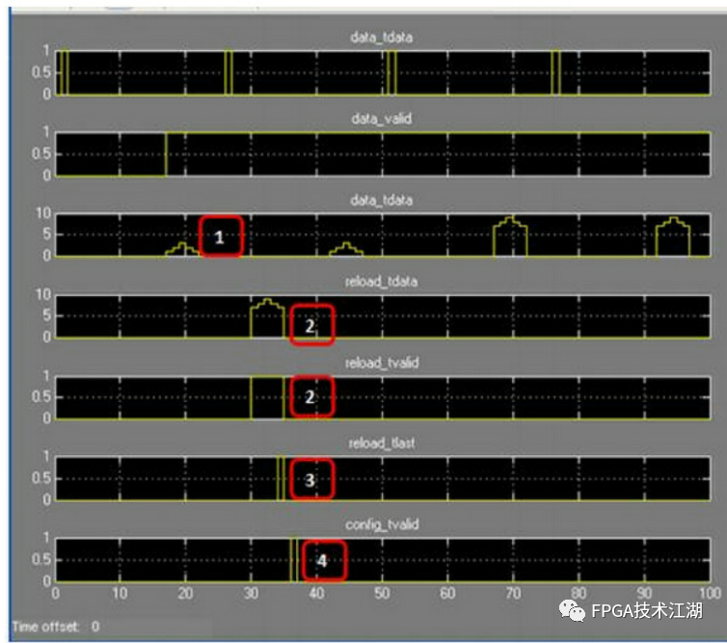Click the rising edge in data_valid plot
727x643 pixels.
[x=166, y=154]
